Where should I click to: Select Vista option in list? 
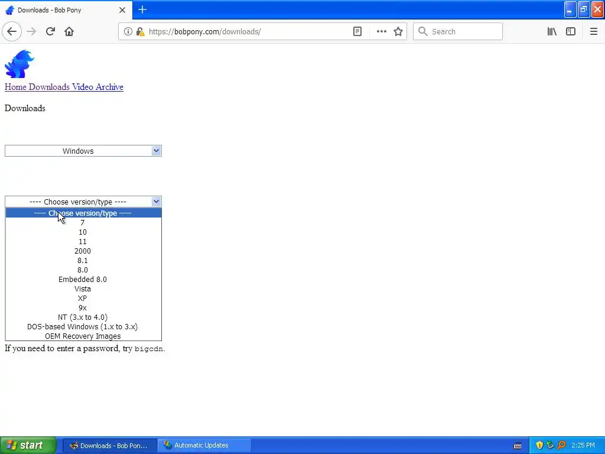tap(83, 288)
